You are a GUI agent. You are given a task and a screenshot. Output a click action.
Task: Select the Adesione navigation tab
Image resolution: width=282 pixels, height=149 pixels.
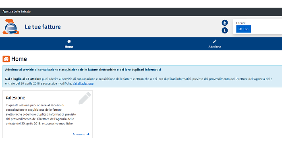215,44
